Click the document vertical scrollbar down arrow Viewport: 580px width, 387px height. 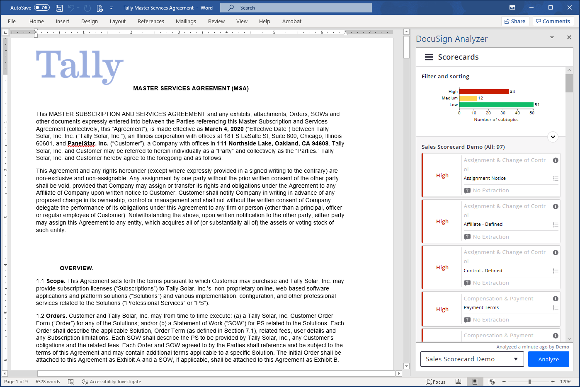point(406,366)
